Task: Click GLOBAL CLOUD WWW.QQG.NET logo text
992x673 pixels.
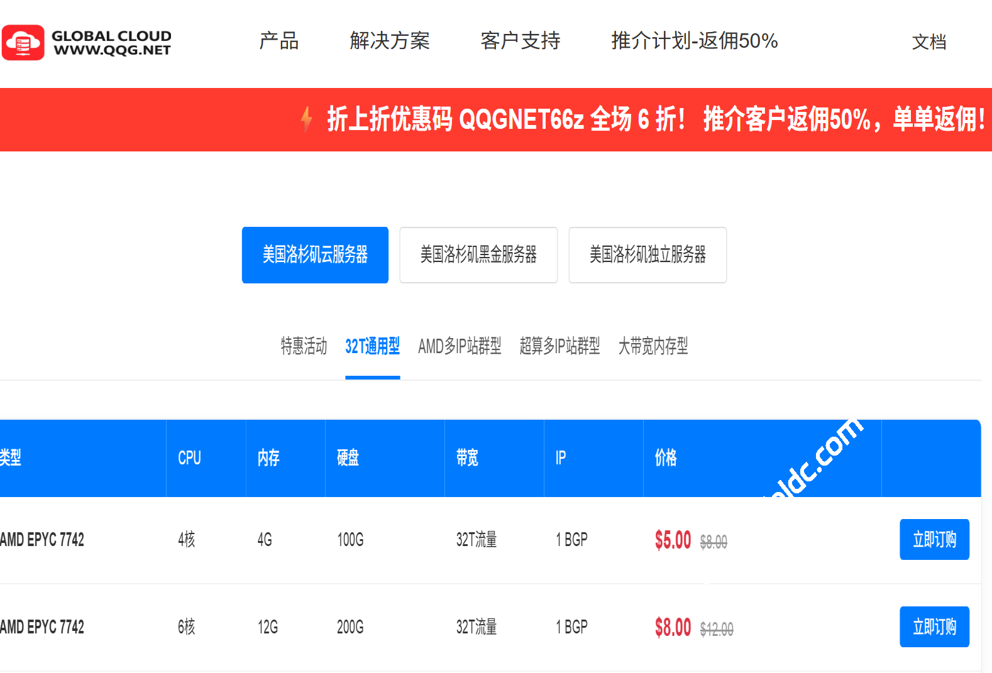Action: [111, 43]
